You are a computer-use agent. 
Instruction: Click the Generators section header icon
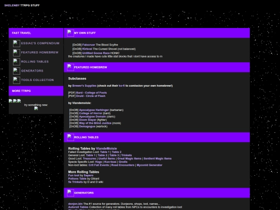tap(71, 193)
